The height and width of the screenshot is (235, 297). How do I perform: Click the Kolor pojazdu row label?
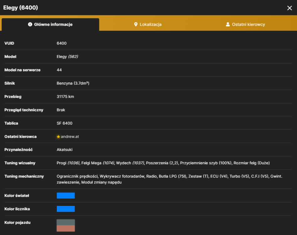pyautogui.click(x=18, y=222)
